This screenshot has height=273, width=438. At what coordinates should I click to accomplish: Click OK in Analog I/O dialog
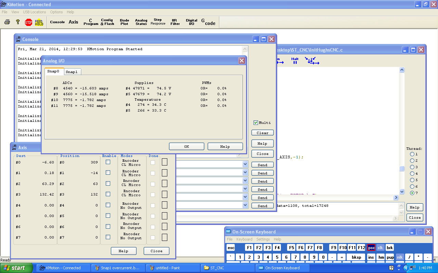tap(186, 146)
